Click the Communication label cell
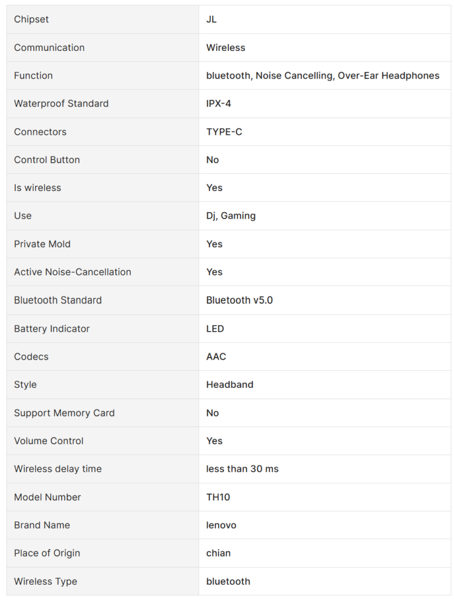This screenshot has height=600, width=454. pos(49,47)
